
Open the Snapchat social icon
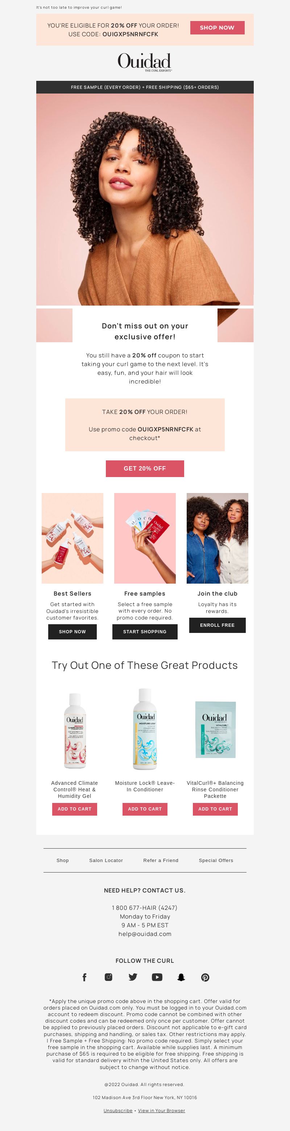(x=181, y=977)
